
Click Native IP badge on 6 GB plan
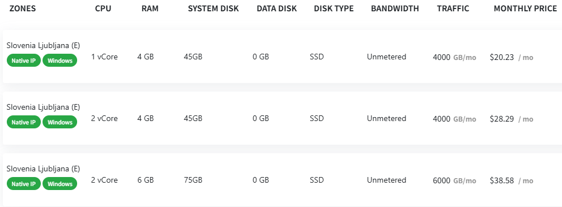pyautogui.click(x=24, y=184)
